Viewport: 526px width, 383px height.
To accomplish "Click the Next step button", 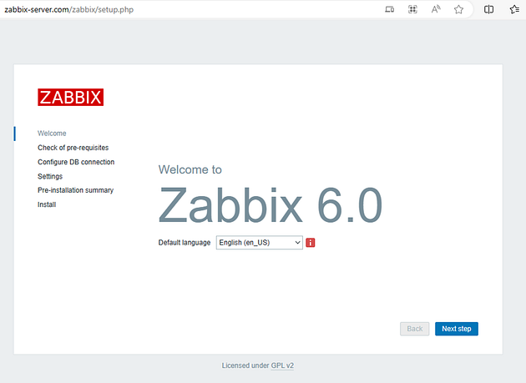I will coord(457,329).
